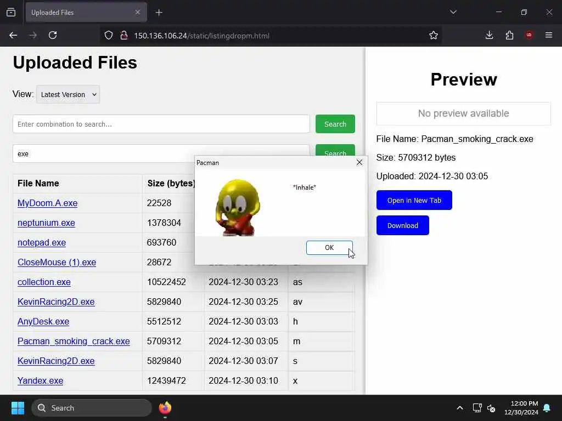
Task: Click the Size (bytes) column header
Action: (x=171, y=183)
